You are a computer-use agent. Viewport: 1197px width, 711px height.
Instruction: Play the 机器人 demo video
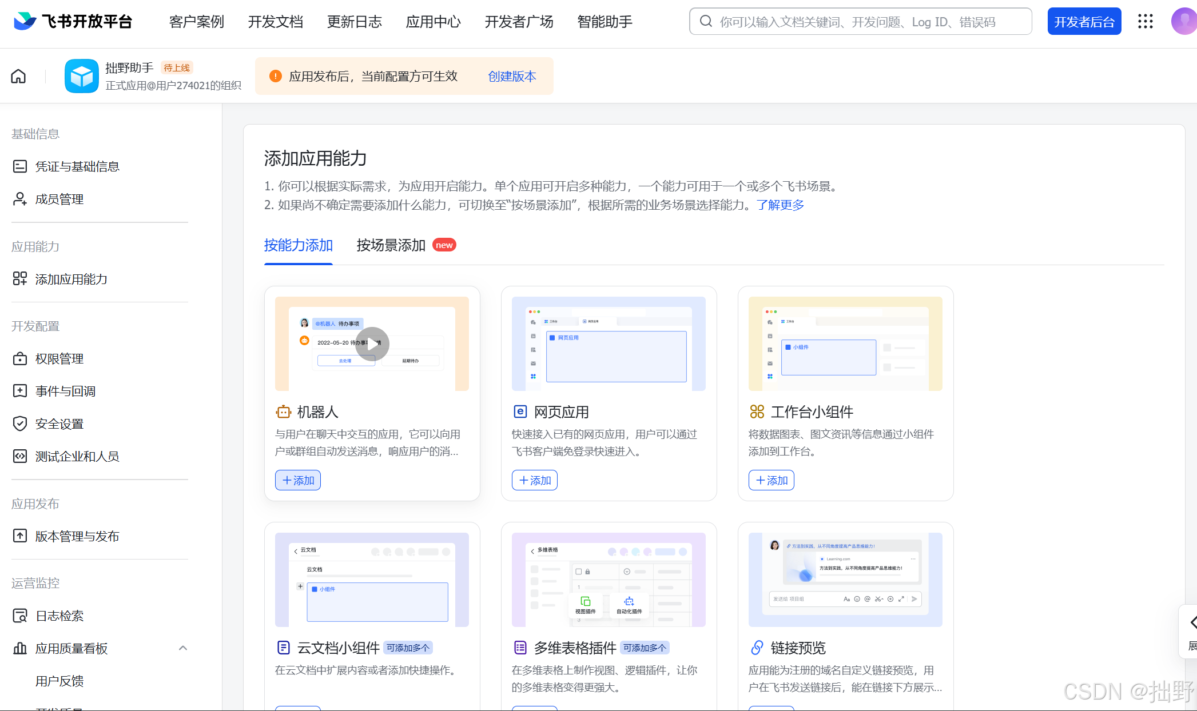click(x=372, y=343)
